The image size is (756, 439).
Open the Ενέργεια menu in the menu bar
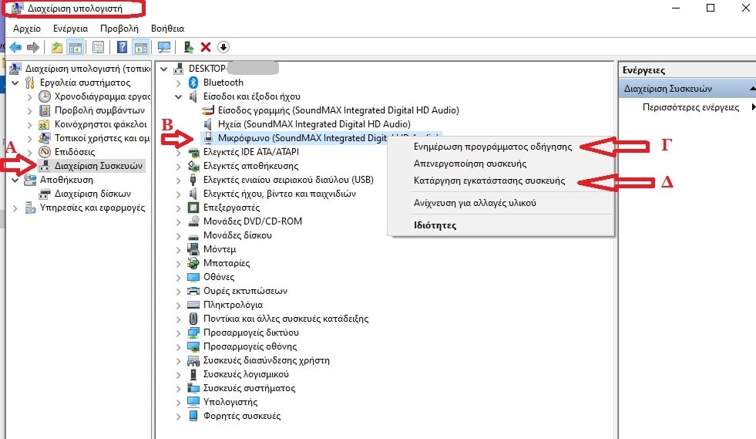(70, 28)
